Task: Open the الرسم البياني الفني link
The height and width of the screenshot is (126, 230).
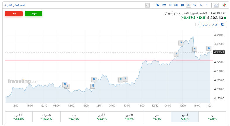Action: pos(15,5)
